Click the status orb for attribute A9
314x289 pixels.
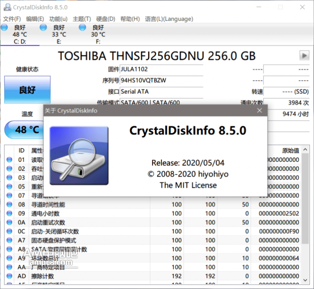[9, 258]
